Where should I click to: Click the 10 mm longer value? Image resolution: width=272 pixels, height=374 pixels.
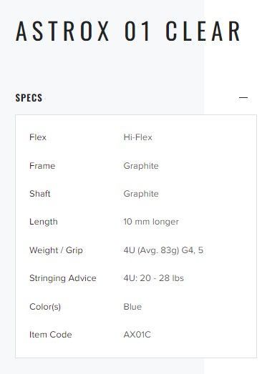click(151, 222)
